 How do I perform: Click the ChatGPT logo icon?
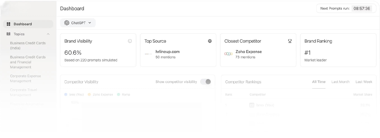(x=67, y=23)
